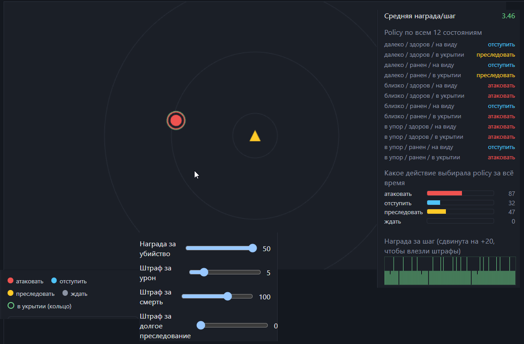Click the pursue count "47"

point(512,212)
